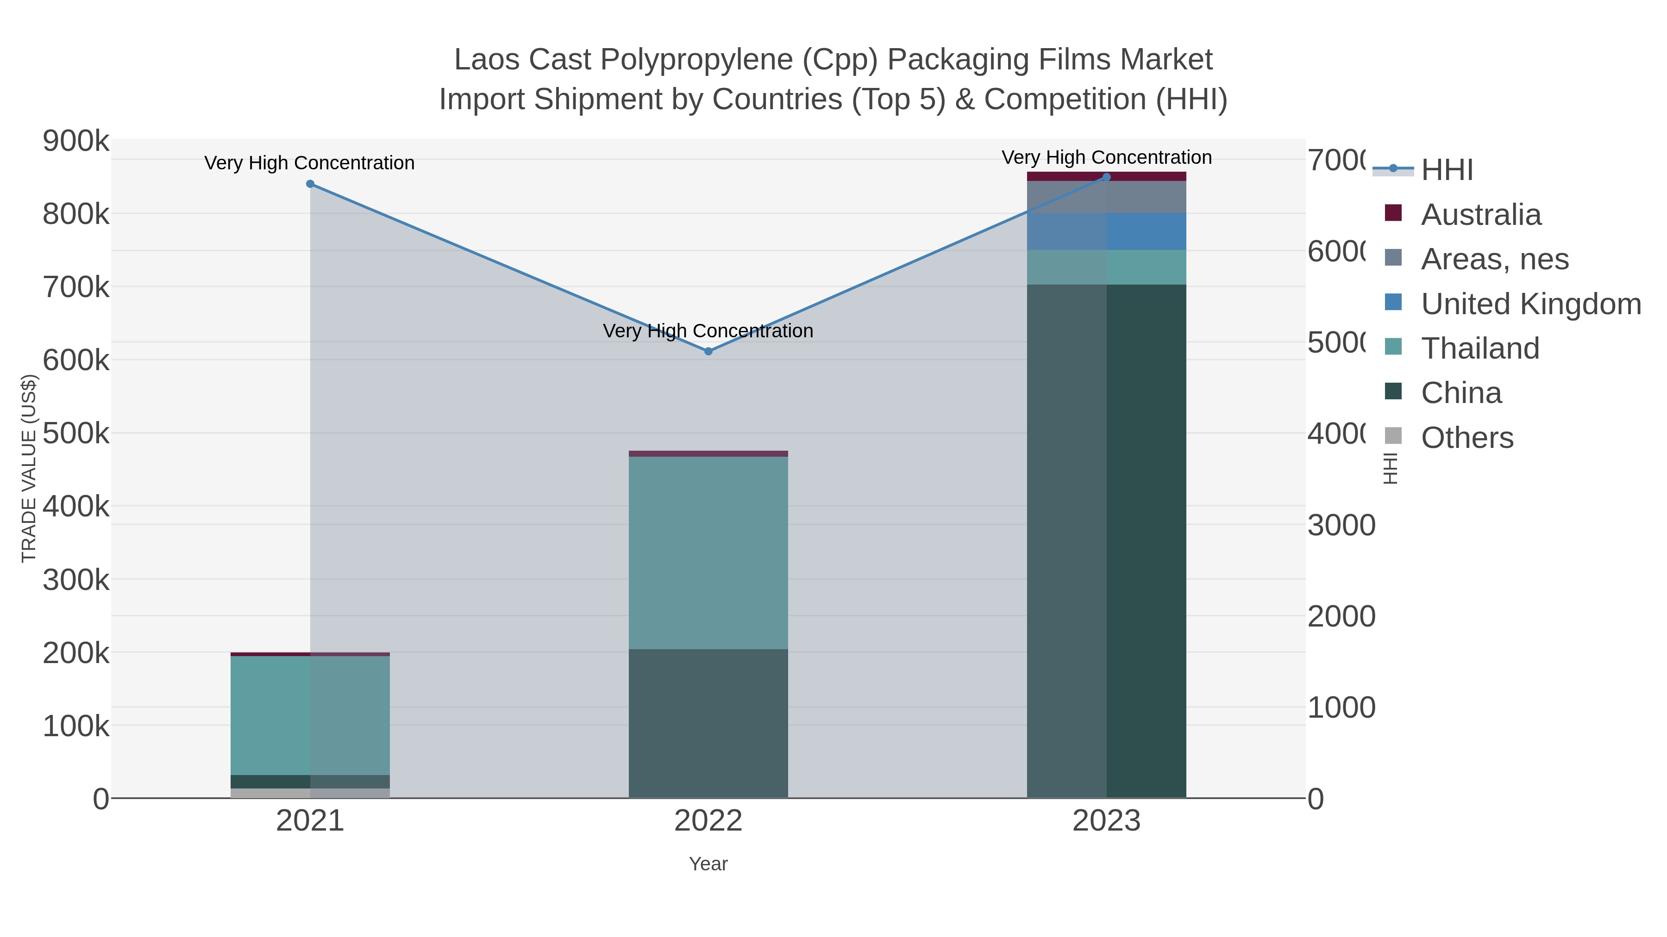
Task: Click the Thailand teal legend swatch
Action: pos(1393,347)
